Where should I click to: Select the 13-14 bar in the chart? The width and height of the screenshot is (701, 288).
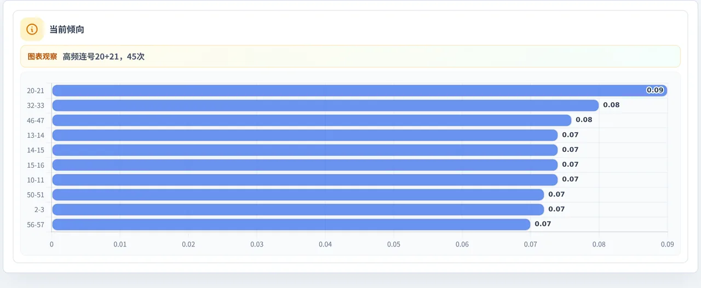[x=305, y=135]
